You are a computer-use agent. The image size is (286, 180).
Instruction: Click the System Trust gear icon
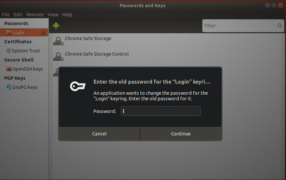pos(9,51)
